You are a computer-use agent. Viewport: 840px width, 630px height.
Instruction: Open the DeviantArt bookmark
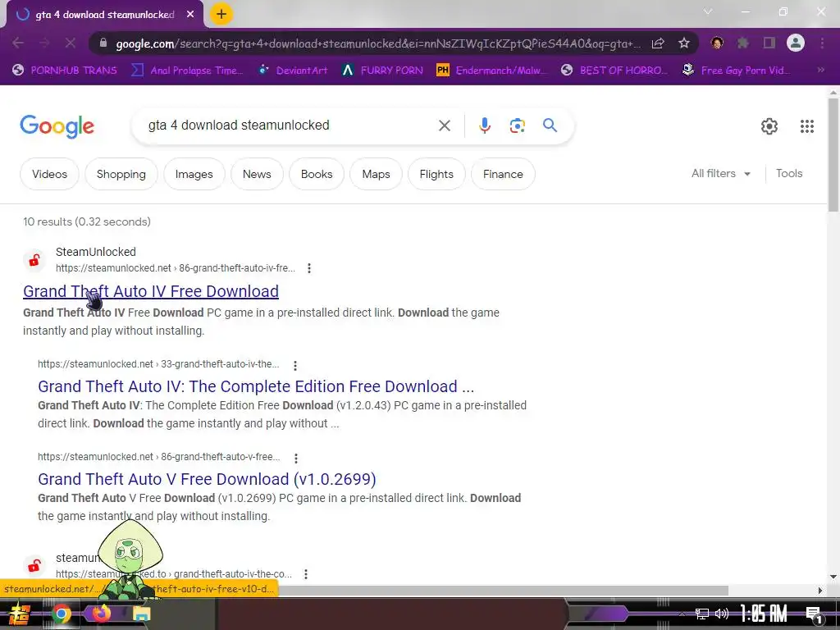293,71
